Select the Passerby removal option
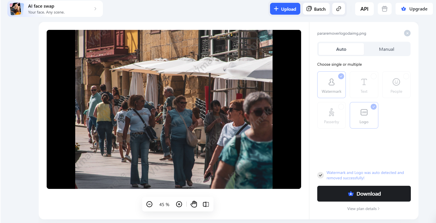 [x=331, y=115]
